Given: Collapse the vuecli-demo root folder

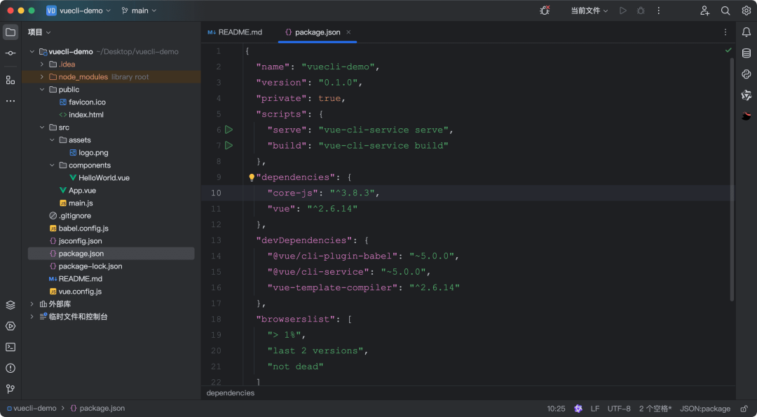Looking at the screenshot, I should (x=32, y=52).
